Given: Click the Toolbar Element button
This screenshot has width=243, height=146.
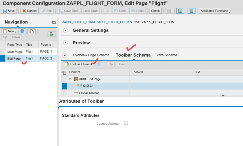Looking at the screenshot, I should (78, 64).
